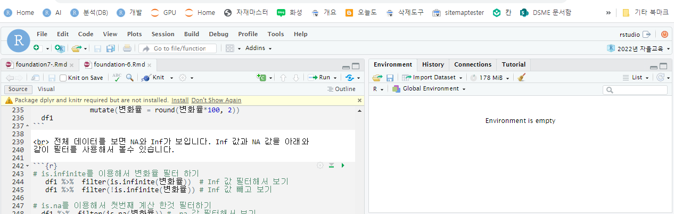Click the Print document icon

(127, 48)
